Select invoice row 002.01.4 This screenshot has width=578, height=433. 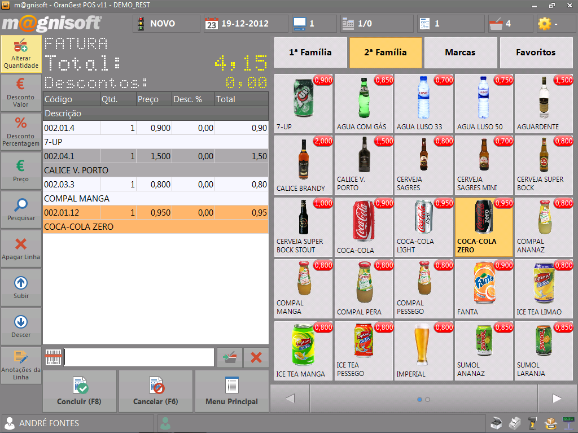[x=156, y=128]
